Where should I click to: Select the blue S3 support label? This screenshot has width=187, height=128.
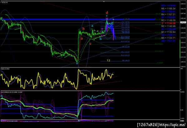pos(168,41)
